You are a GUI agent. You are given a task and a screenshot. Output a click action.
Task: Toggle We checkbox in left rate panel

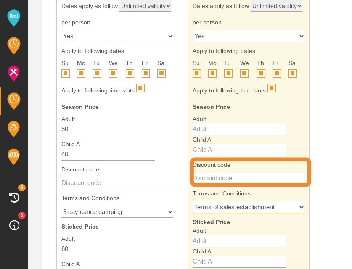113,74
